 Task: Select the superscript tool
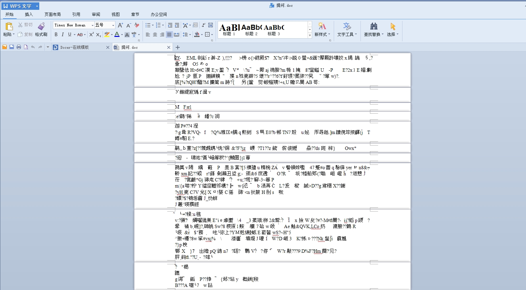[91, 35]
